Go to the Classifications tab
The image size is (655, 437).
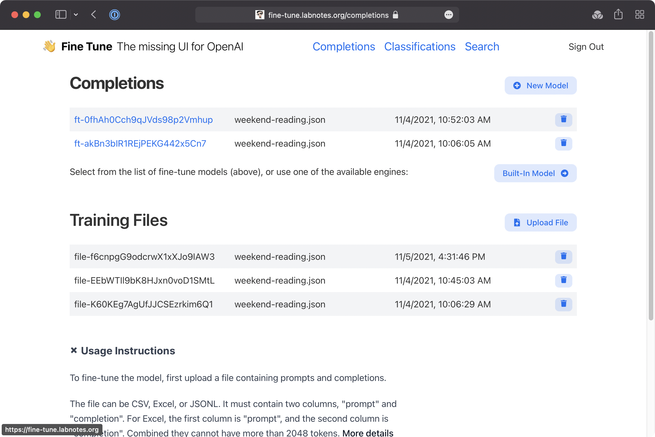[419, 47]
